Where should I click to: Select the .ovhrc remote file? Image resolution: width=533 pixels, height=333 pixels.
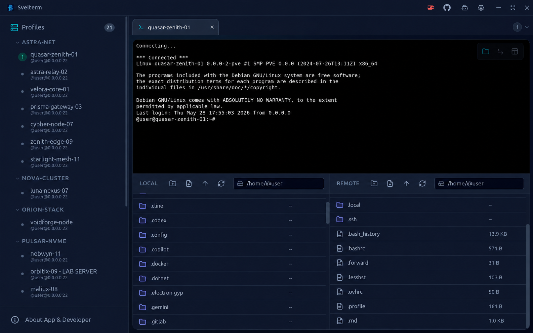coord(428,292)
